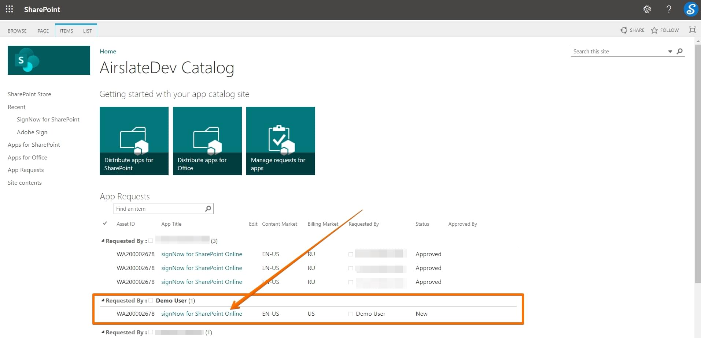Sort by Requested By column header
Image resolution: width=701 pixels, height=338 pixels.
point(364,224)
